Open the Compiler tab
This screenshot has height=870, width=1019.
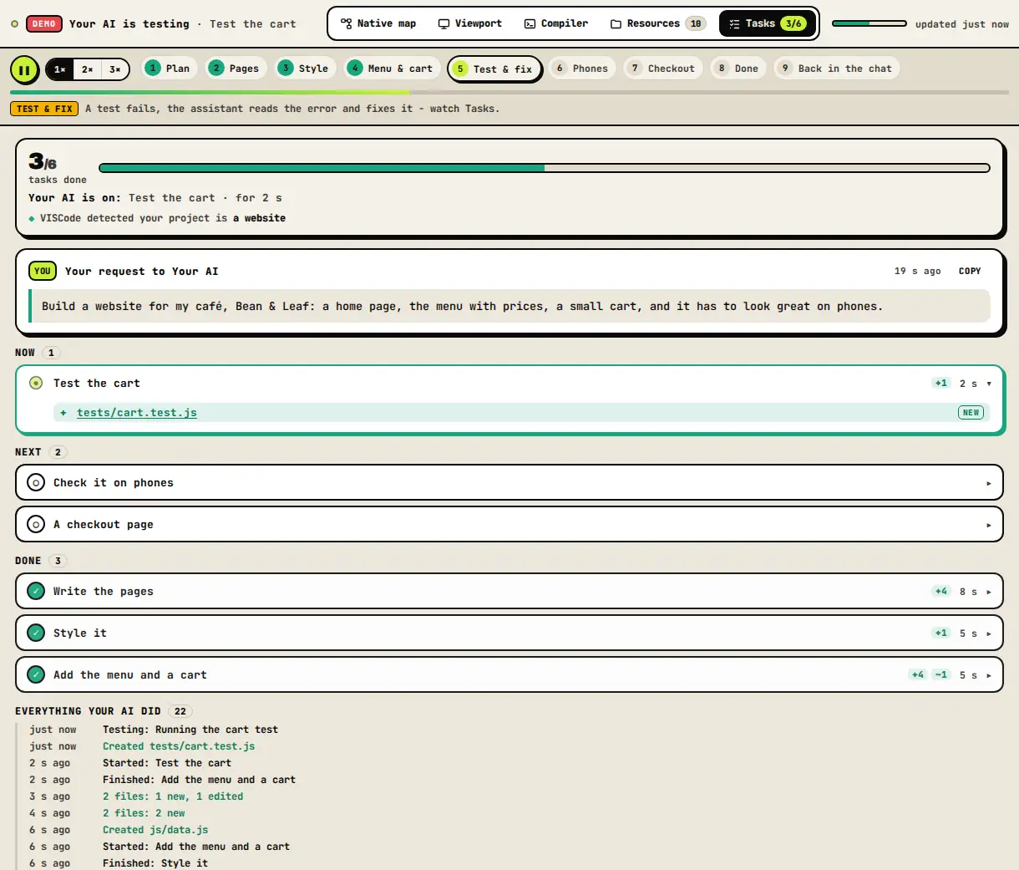(556, 23)
